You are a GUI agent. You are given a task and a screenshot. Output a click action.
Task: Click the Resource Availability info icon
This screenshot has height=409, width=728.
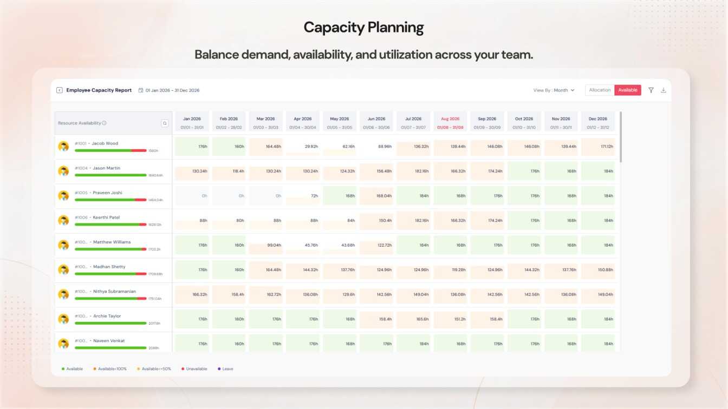click(x=104, y=123)
